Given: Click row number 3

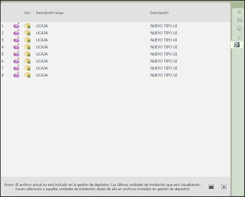Looking at the screenshot, I should click(x=2, y=40).
